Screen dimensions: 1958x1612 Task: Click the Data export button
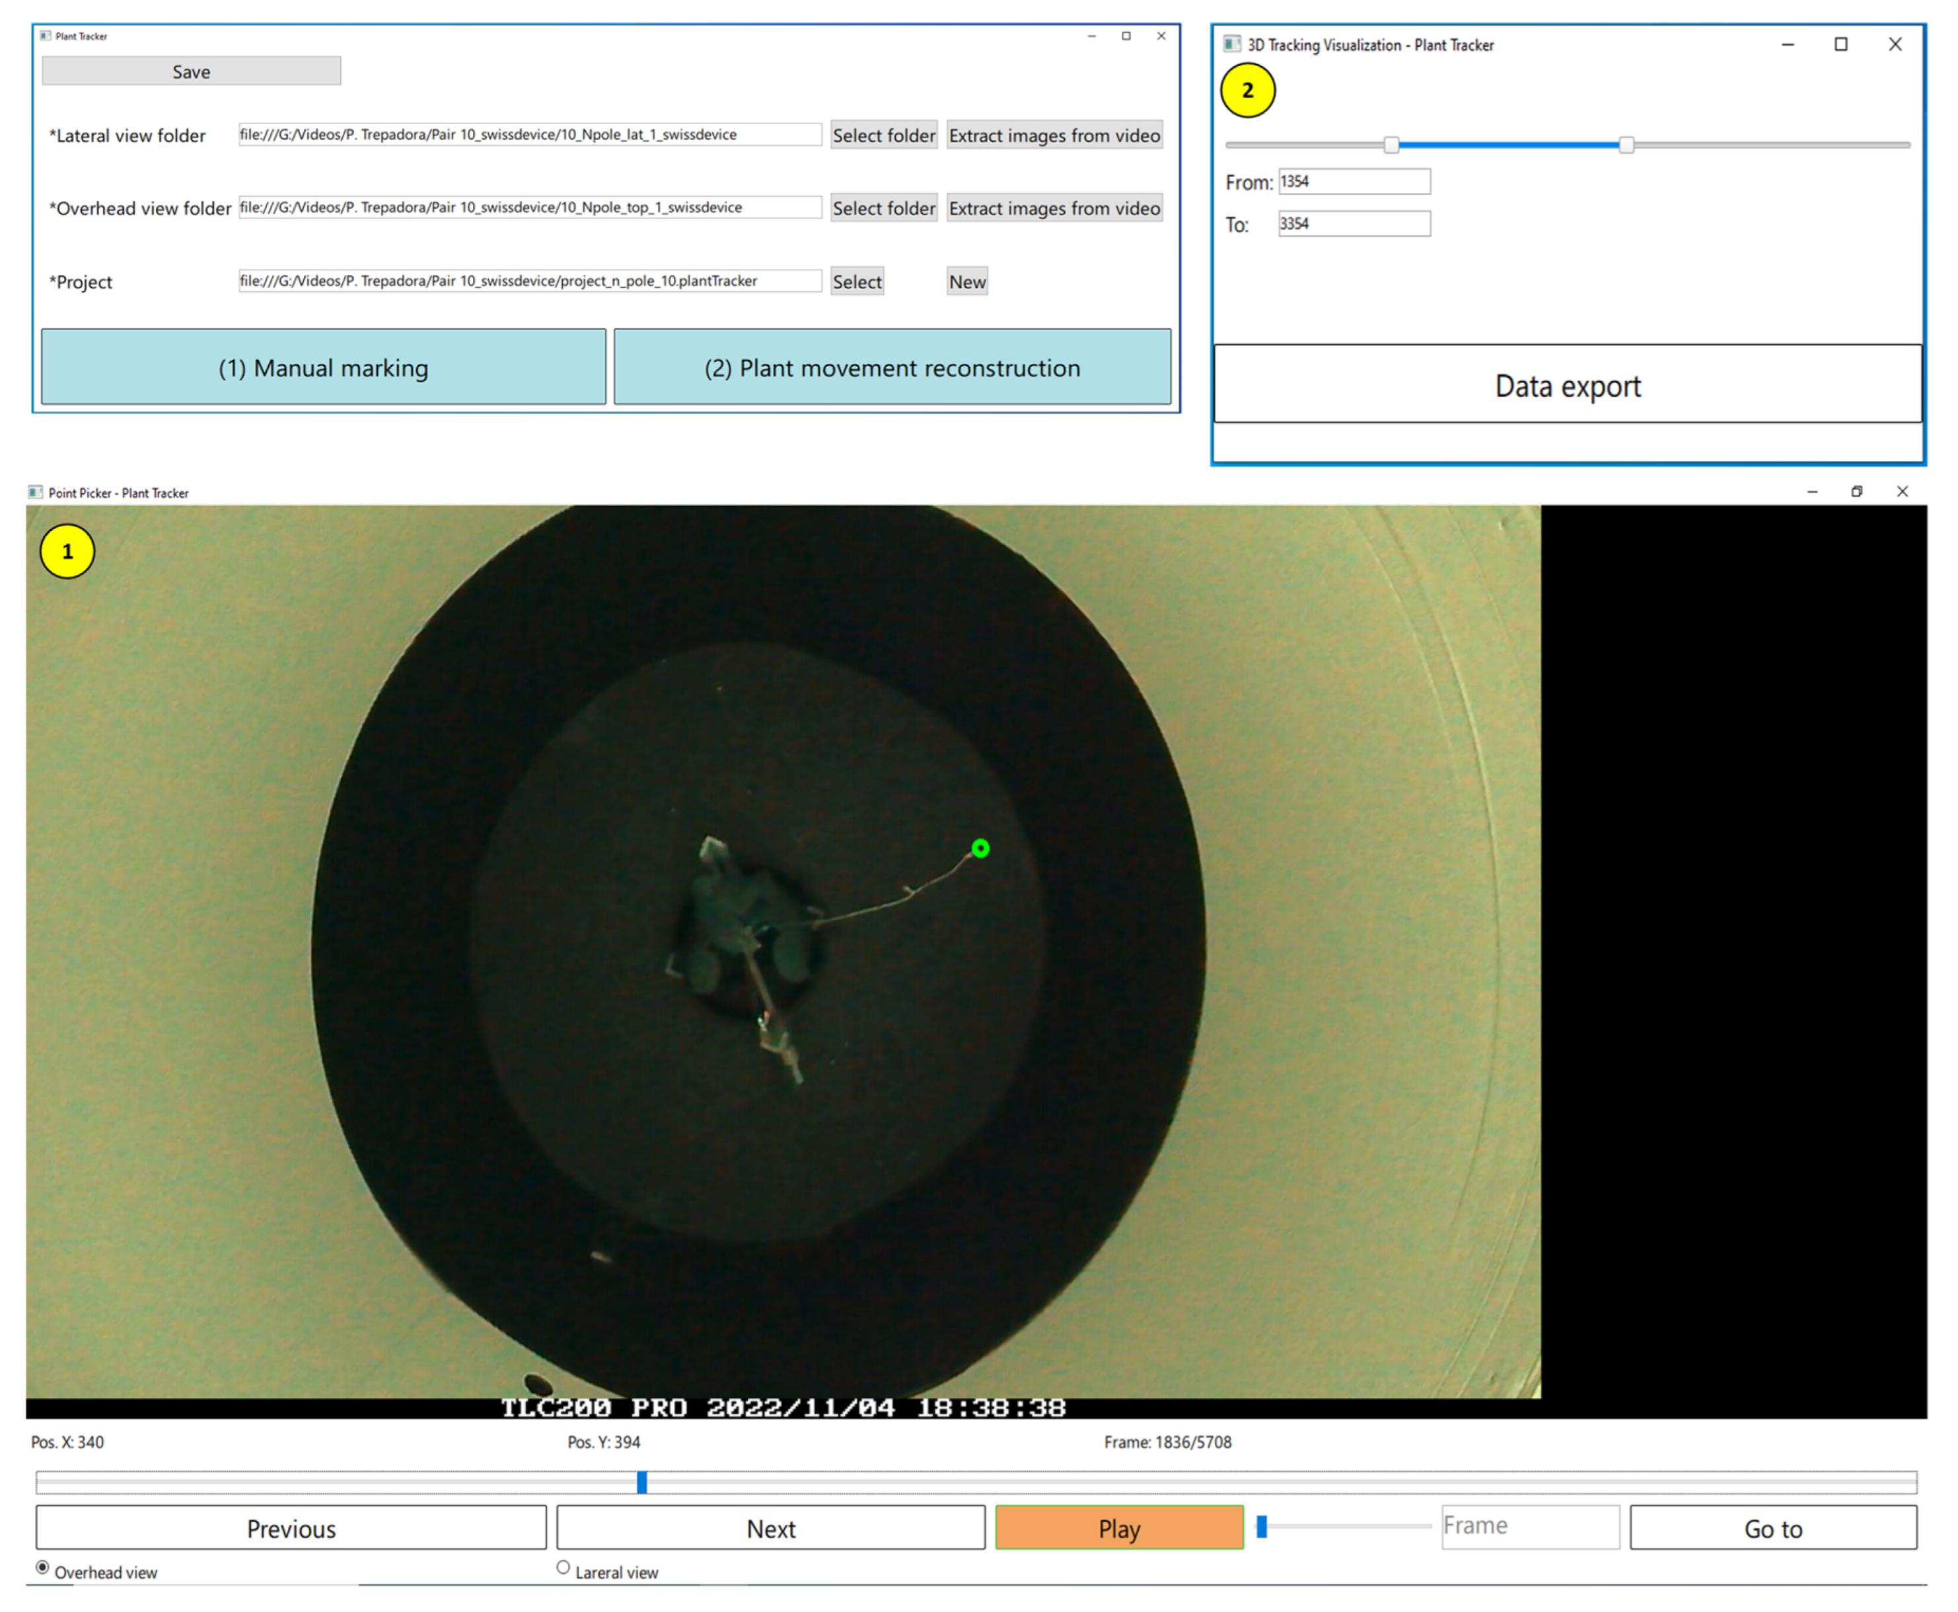(1566, 386)
